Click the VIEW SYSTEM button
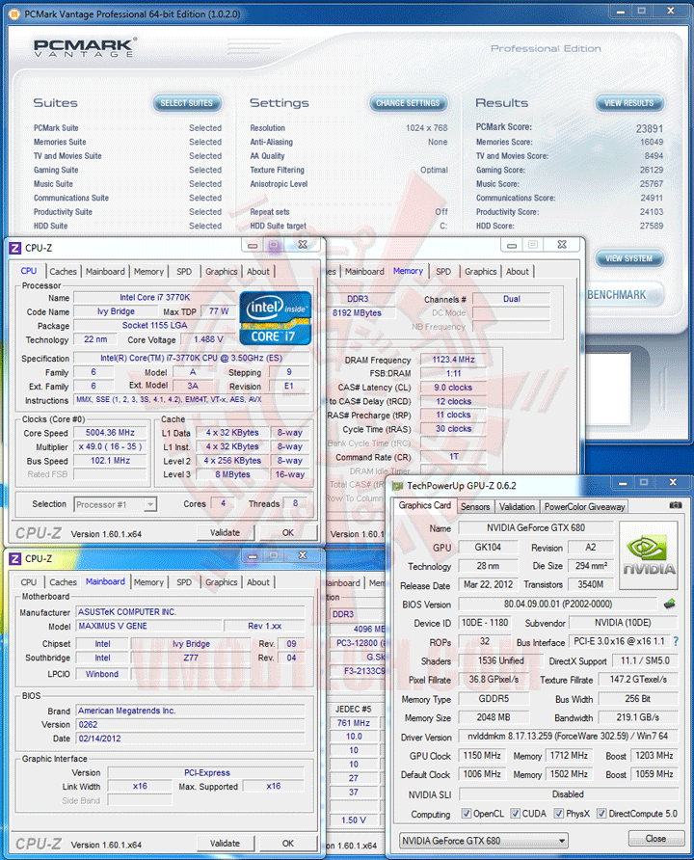The image size is (694, 860). [x=628, y=258]
